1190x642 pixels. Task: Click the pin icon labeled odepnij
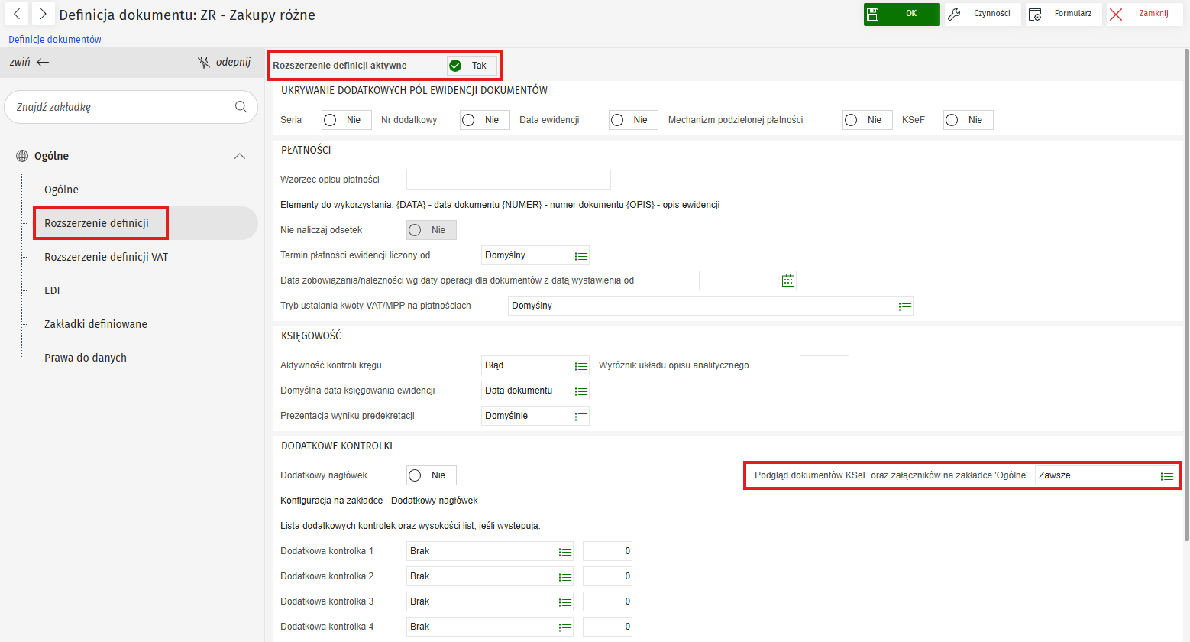tap(204, 63)
